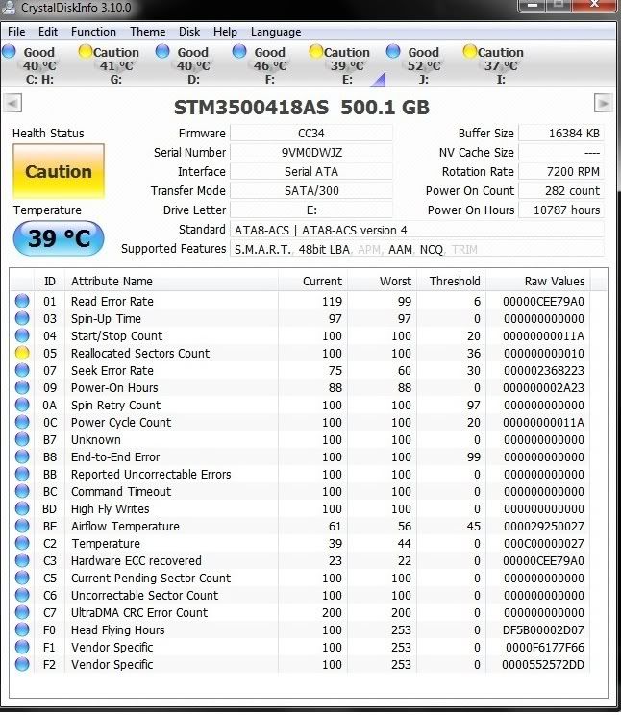Go to previous disk with left arrow
The image size is (621, 715).
(x=13, y=104)
